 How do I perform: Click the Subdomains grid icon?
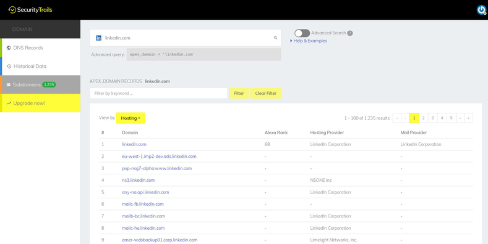pyautogui.click(x=9, y=84)
